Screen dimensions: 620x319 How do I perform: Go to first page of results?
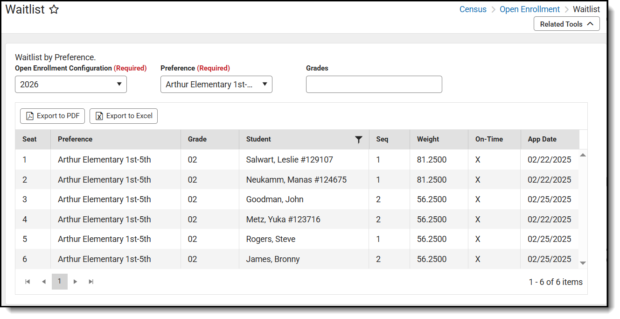pos(28,282)
